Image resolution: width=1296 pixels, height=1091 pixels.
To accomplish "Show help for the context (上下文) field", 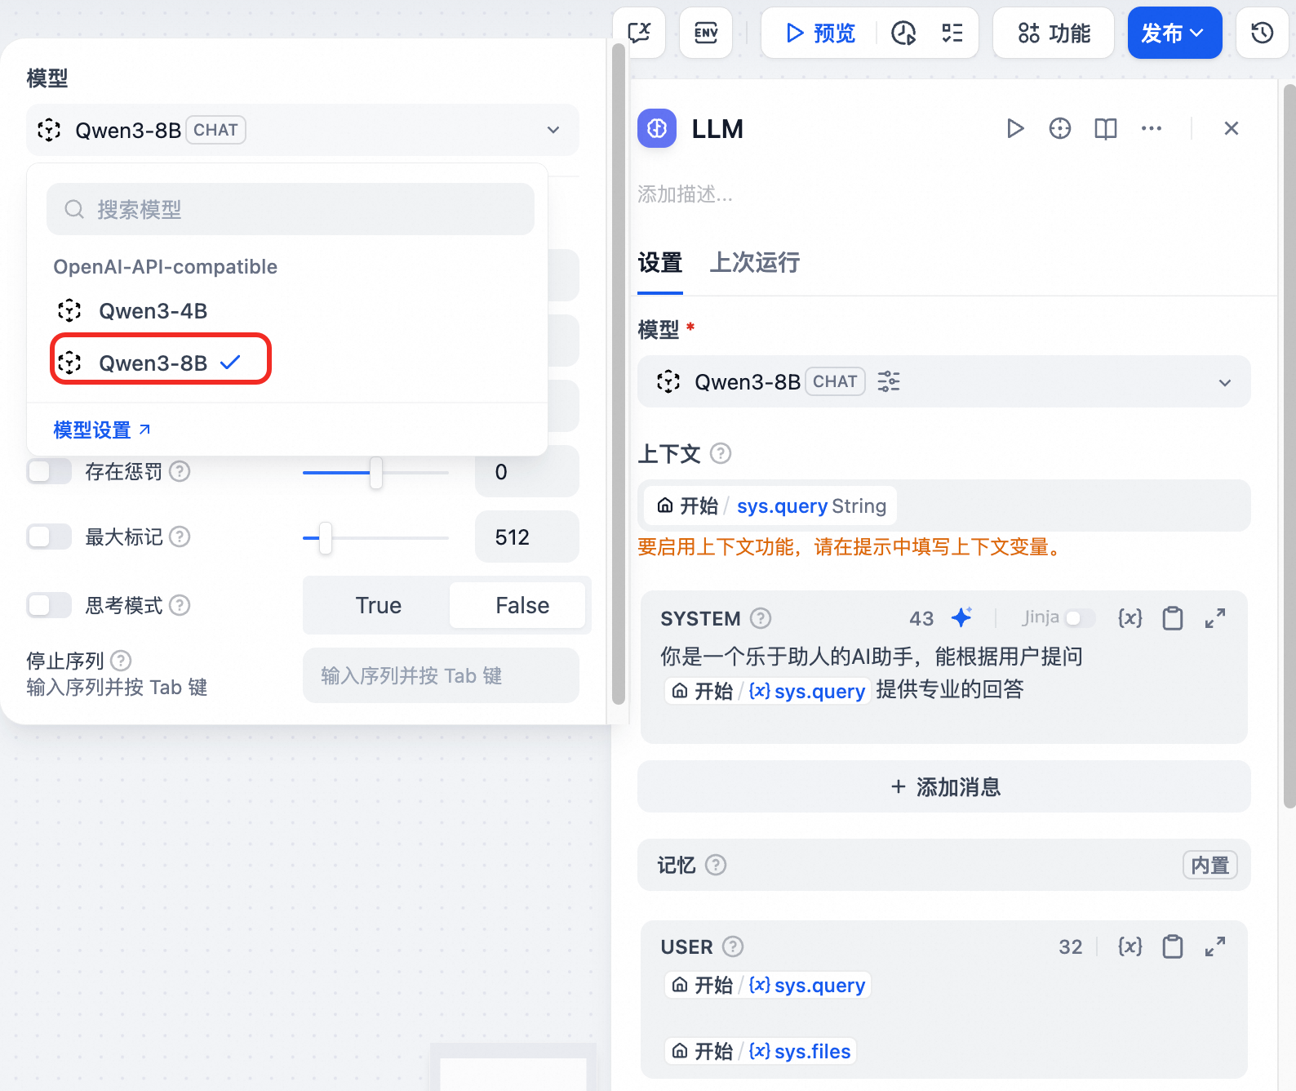I will (721, 453).
